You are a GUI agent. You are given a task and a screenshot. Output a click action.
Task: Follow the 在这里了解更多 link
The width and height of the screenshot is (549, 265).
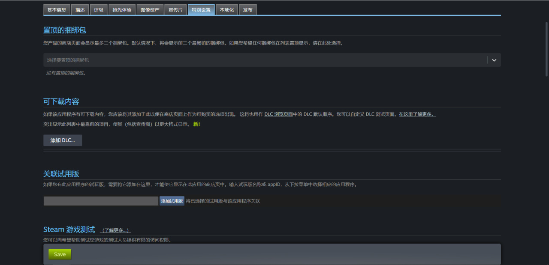pyautogui.click(x=417, y=114)
